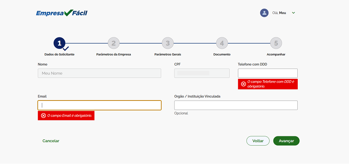Click the Parâmetros Gerais step label

click(x=167, y=54)
